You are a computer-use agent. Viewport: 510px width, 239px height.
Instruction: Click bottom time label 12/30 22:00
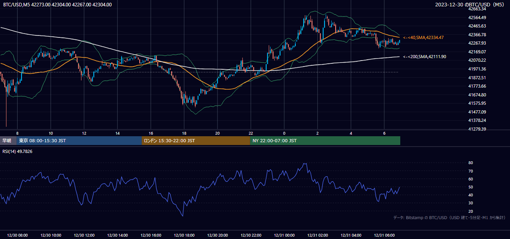tap(251, 235)
